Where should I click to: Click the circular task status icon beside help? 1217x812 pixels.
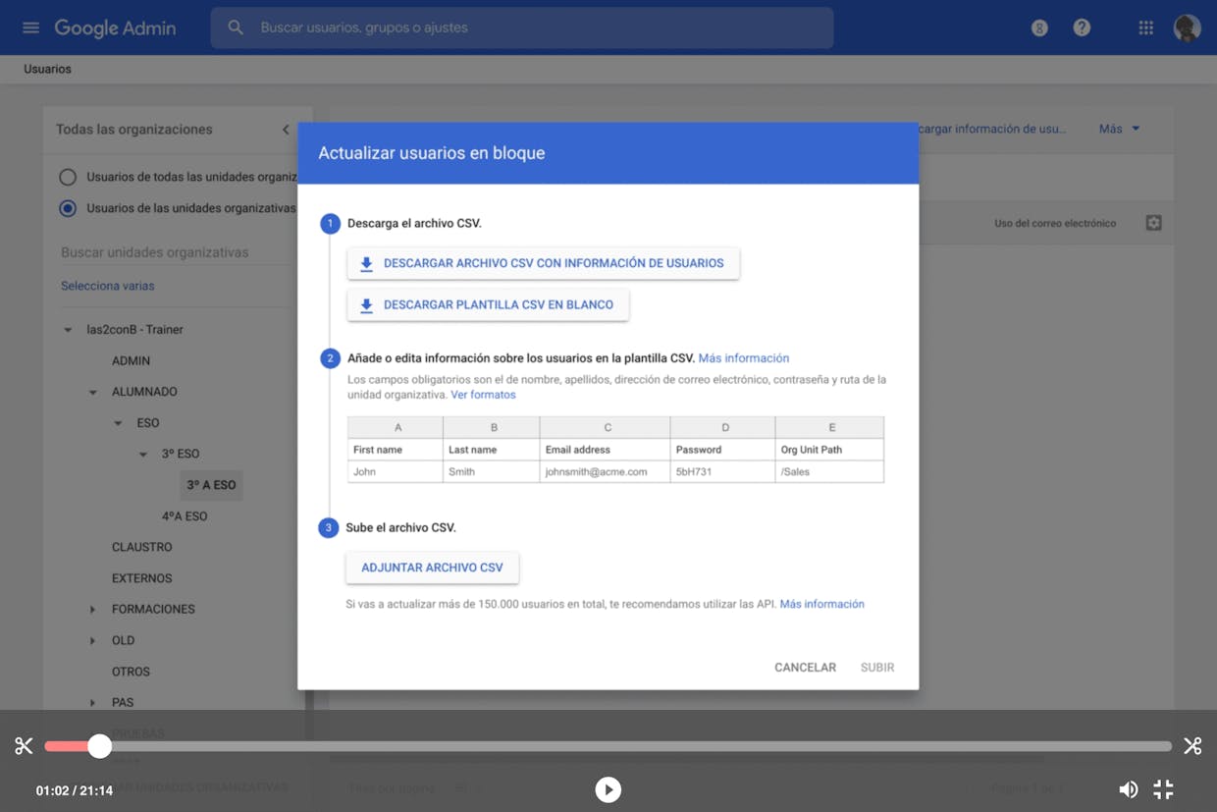(x=1039, y=27)
